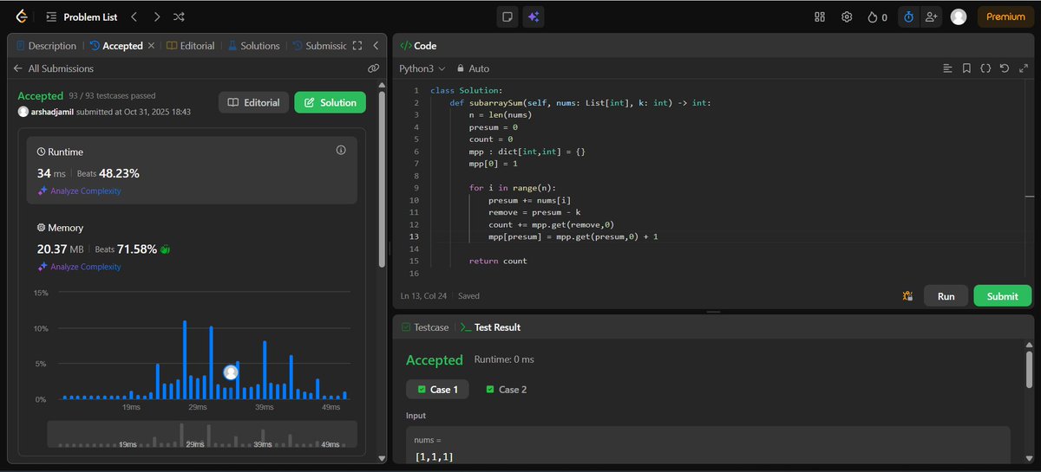Click format code lines icon

(x=947, y=68)
